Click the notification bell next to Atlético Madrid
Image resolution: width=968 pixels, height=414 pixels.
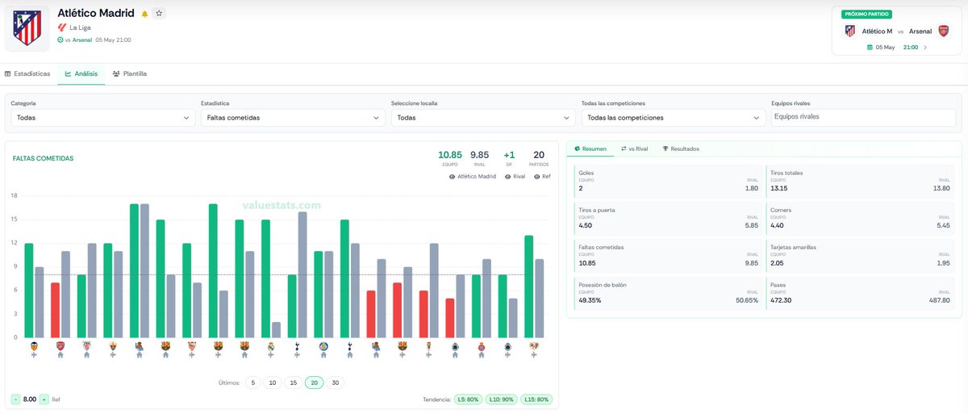pyautogui.click(x=145, y=14)
